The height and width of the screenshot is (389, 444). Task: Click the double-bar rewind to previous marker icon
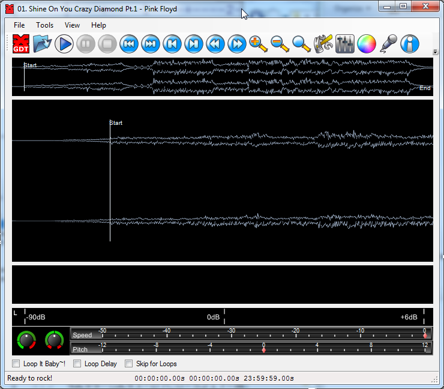[129, 44]
